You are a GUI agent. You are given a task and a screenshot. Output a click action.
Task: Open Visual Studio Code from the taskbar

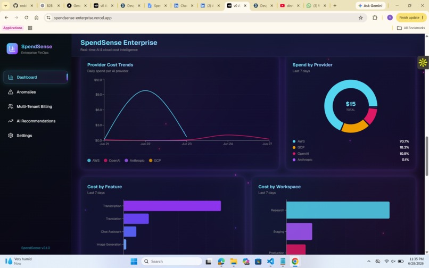click(x=270, y=262)
